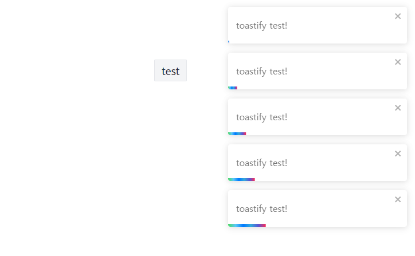Click the progress bar on the middle toast

[x=237, y=133]
